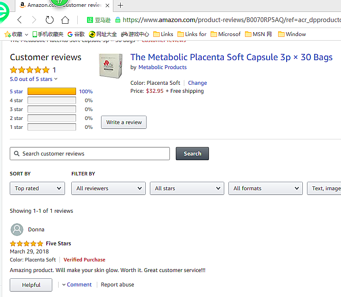Open the Google bookmark

pyautogui.click(x=76, y=34)
